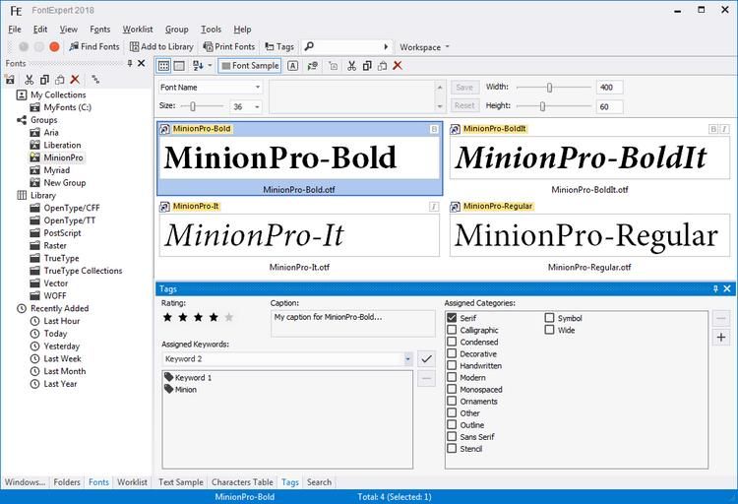Confirm keyword with checkmark button
This screenshot has width=738, height=504.
click(426, 359)
